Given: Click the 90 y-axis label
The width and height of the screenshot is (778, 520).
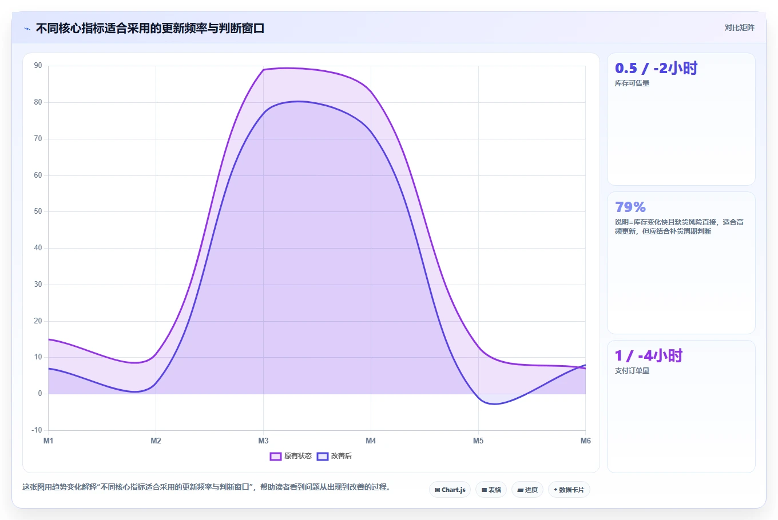Looking at the screenshot, I should coord(38,66).
